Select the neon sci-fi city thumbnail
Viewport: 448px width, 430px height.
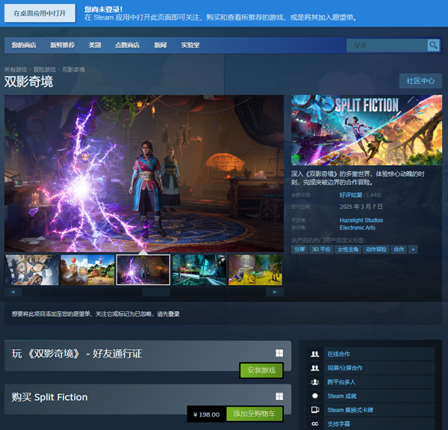pos(199,270)
